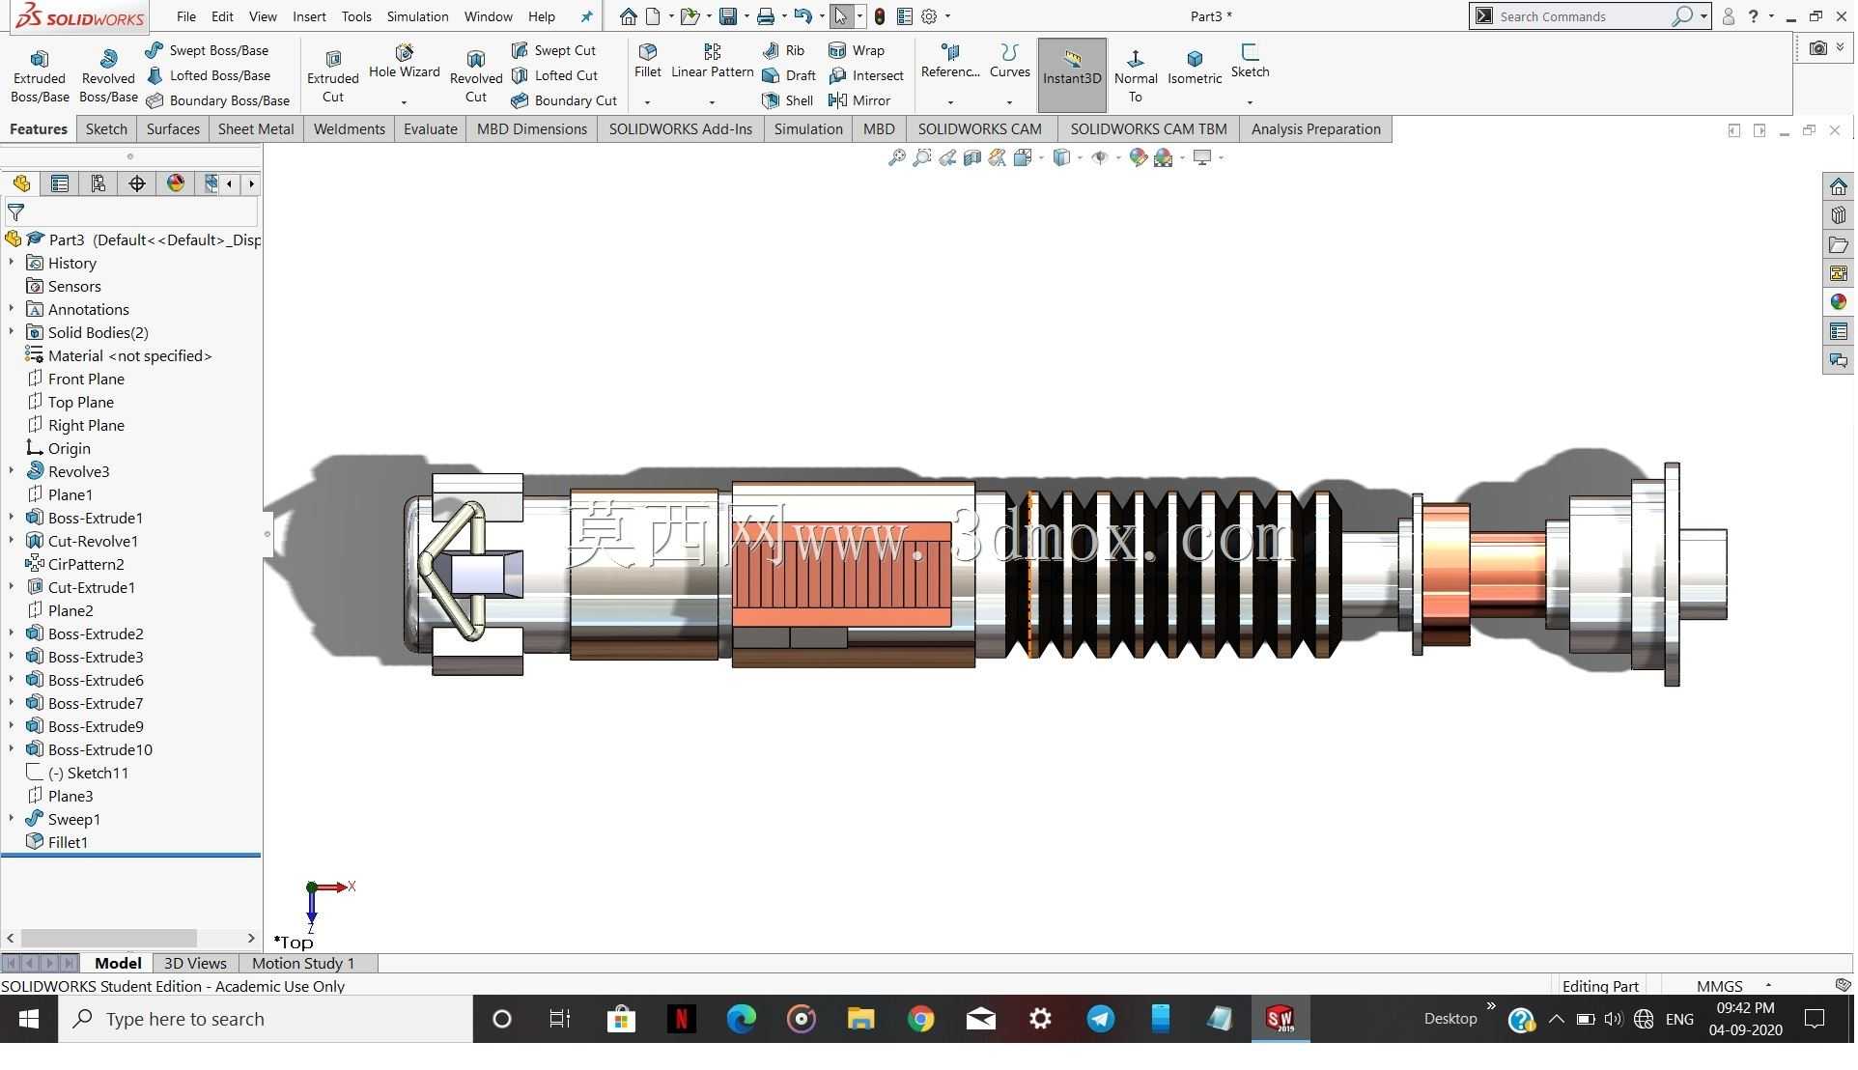Select the Top Plane item

tap(81, 402)
